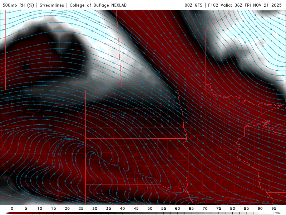
Task: Click 'Valid: 06Z FRI NOV 21 2025' text
Action: pyautogui.click(x=251, y=5)
